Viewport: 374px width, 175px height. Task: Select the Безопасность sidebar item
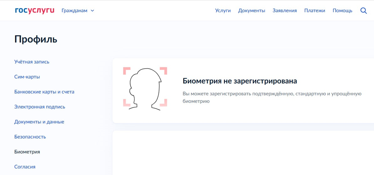[x=30, y=137]
